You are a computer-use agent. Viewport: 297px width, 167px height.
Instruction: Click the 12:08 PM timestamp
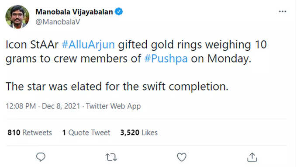21,106
